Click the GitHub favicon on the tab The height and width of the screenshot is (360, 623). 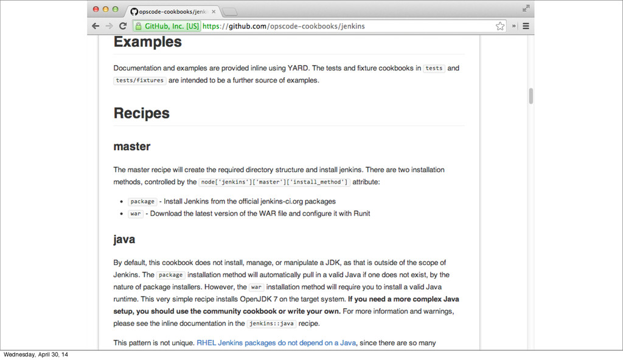pos(134,12)
